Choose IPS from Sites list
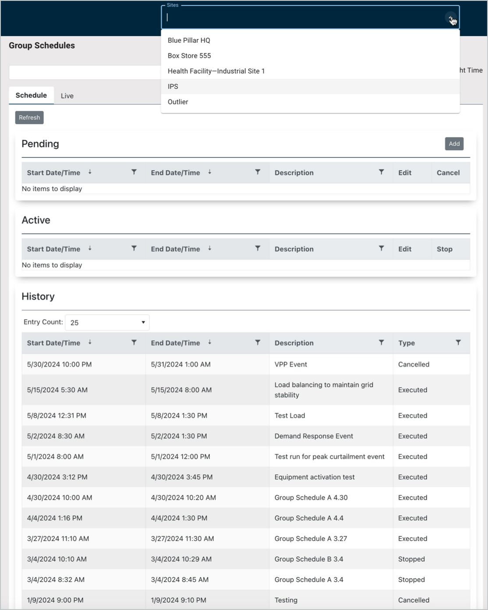The width and height of the screenshot is (488, 610). pyautogui.click(x=173, y=86)
